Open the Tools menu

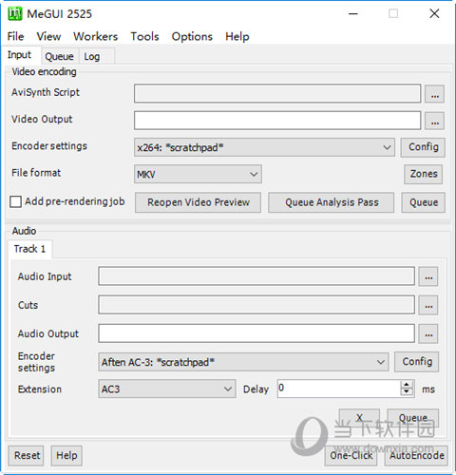[x=144, y=36]
